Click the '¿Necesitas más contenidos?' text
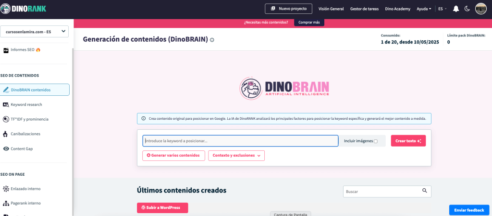This screenshot has height=216, width=492. (266, 23)
